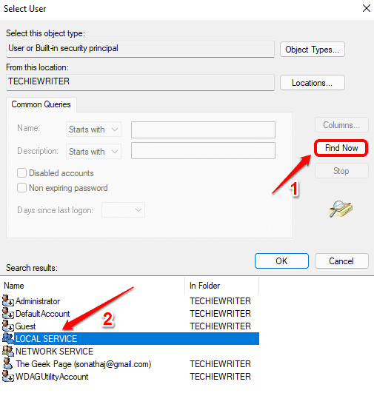Enable the Disabled accounts checkbox
This screenshot has height=393, width=374.
point(21,173)
